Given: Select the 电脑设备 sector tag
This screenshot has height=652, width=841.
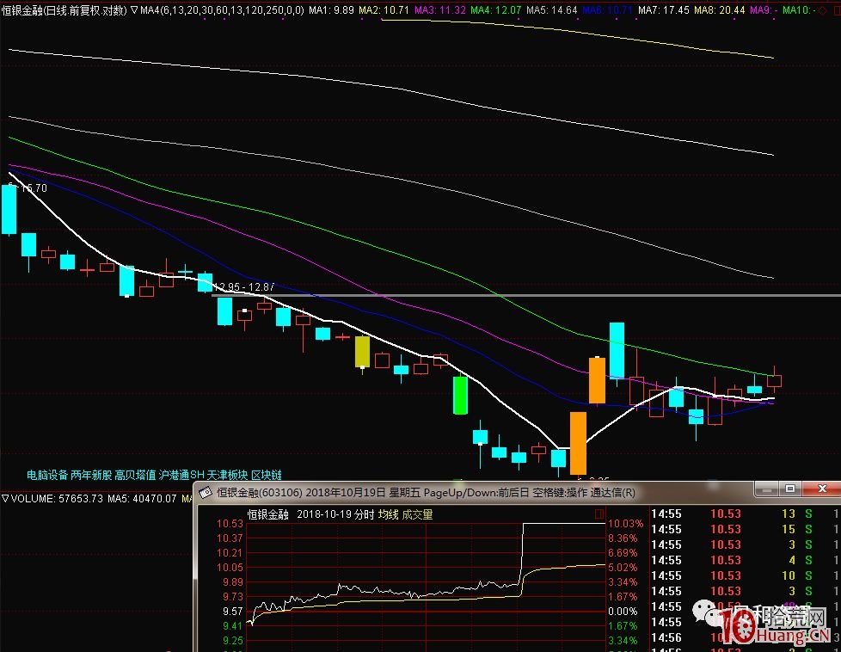Looking at the screenshot, I should [47, 475].
